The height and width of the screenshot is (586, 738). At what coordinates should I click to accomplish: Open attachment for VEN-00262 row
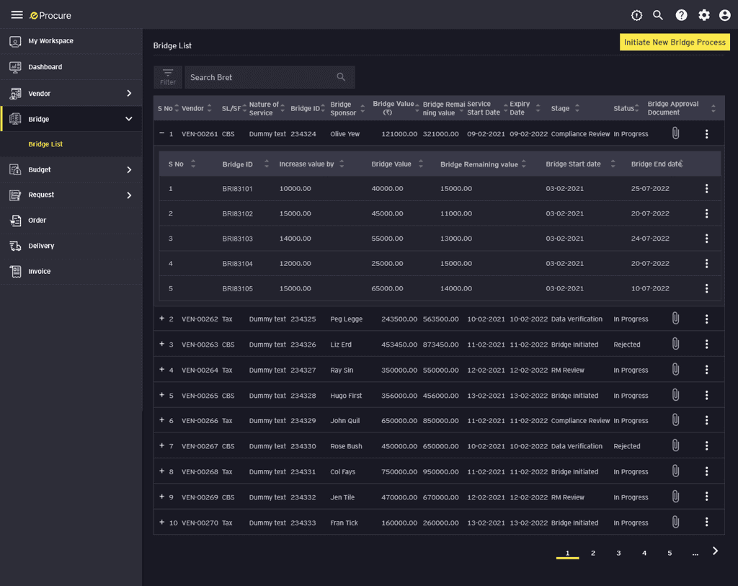[x=675, y=319]
